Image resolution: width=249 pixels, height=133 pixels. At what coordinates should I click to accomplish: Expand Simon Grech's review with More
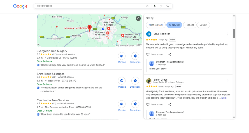tap(224, 98)
